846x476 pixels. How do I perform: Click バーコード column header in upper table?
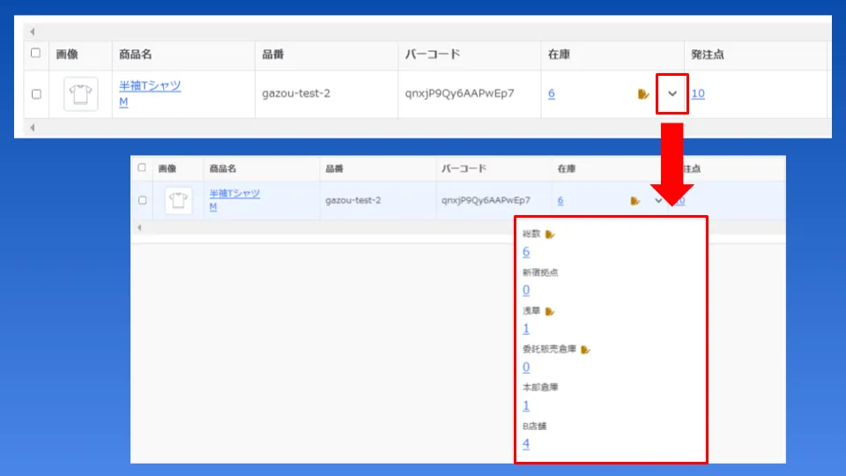[432, 55]
